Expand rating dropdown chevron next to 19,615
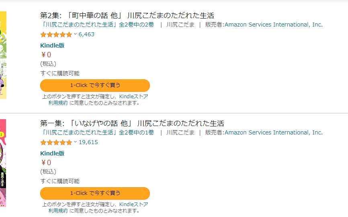This screenshot has width=348, height=217. tap(75, 142)
